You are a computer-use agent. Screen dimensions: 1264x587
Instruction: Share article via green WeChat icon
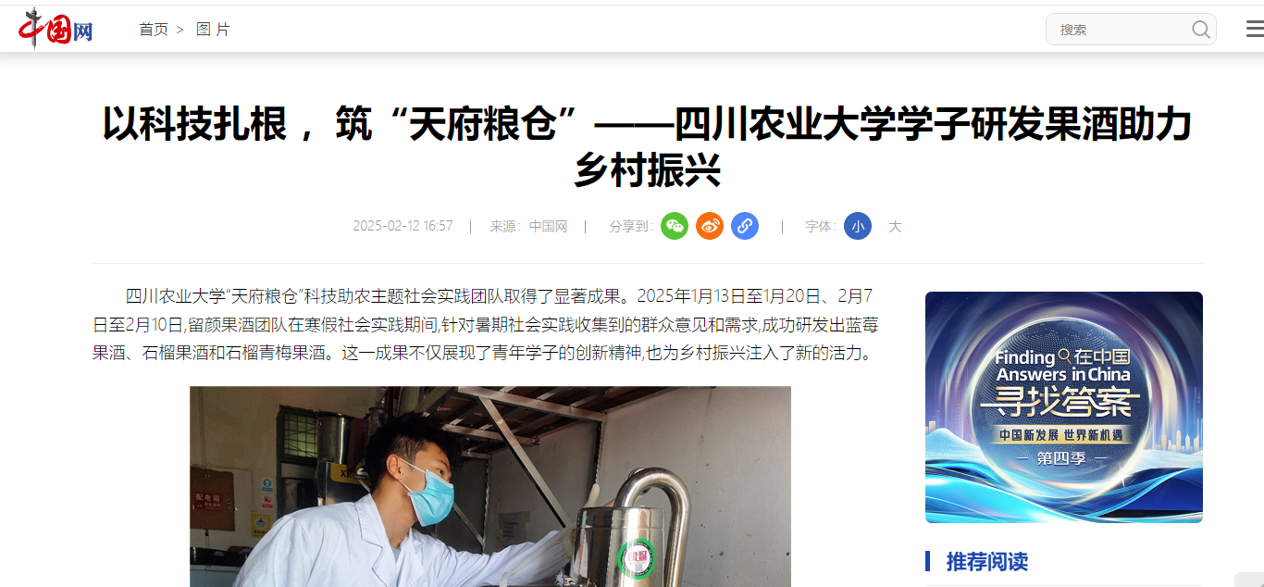tap(675, 226)
